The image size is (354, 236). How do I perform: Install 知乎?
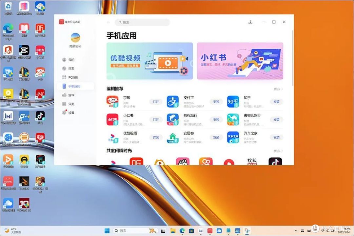pyautogui.click(x=276, y=102)
